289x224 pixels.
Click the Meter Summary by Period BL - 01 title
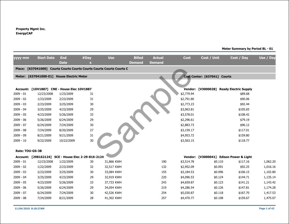[x=247, y=49]
